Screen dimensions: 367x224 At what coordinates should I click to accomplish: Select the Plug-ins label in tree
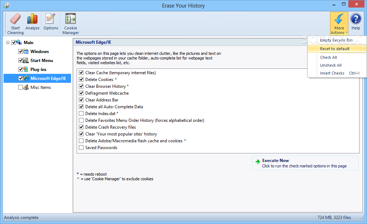coord(38,70)
